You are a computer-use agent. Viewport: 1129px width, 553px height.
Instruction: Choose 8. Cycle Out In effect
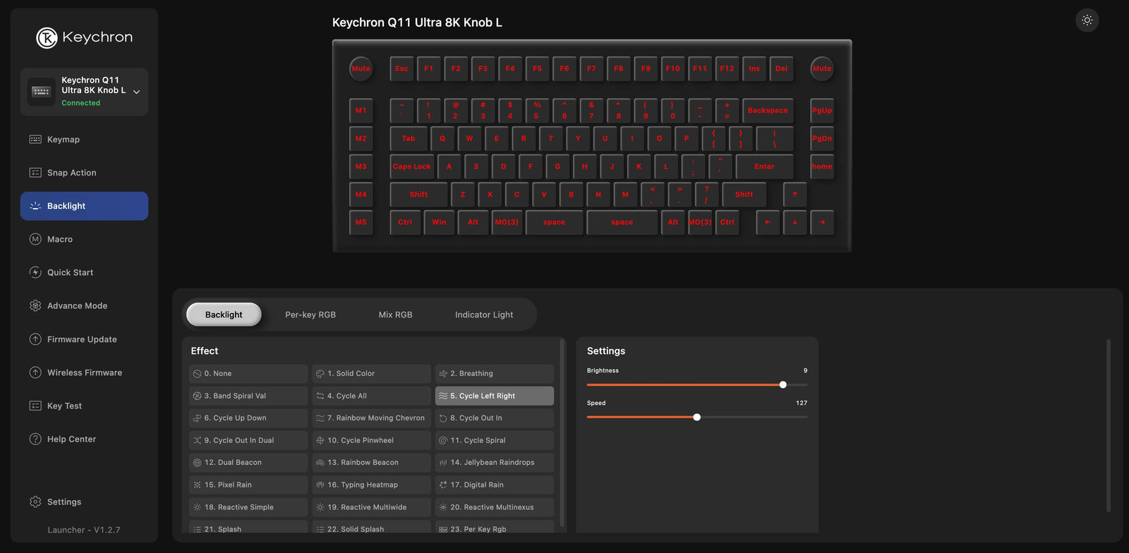click(495, 418)
